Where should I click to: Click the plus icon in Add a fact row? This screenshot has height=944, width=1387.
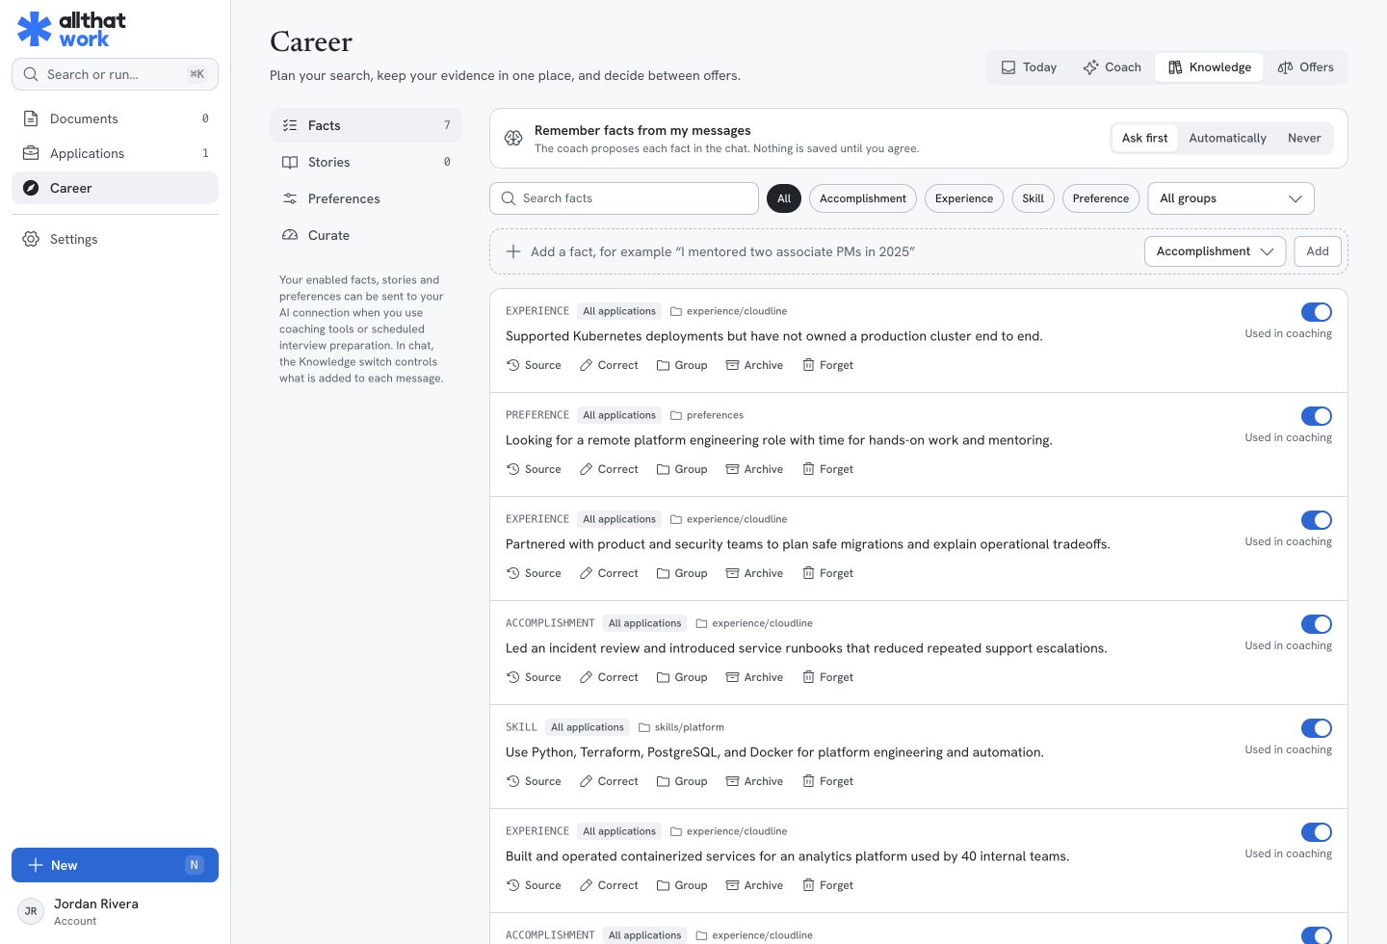click(513, 251)
